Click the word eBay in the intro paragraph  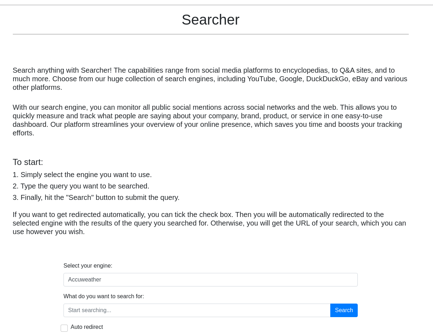360,79
